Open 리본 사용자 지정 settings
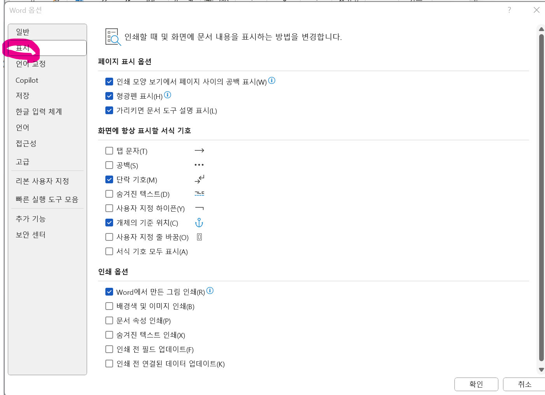 click(47, 181)
